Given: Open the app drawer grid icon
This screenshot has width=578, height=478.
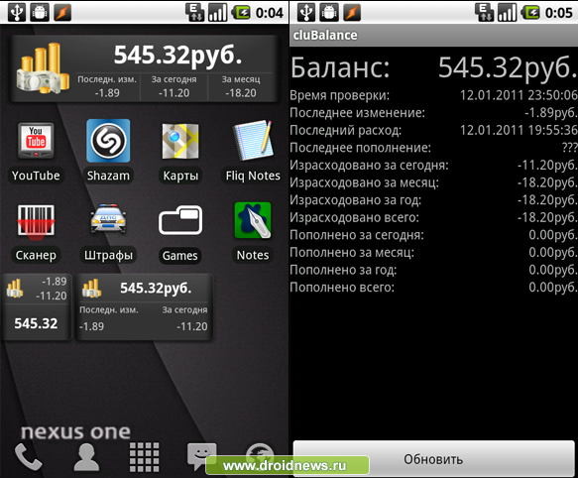Looking at the screenshot, I should click(144, 457).
